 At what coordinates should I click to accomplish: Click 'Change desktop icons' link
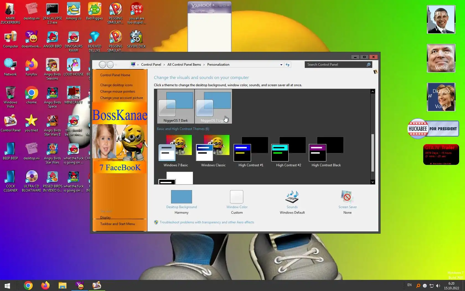[116, 85]
